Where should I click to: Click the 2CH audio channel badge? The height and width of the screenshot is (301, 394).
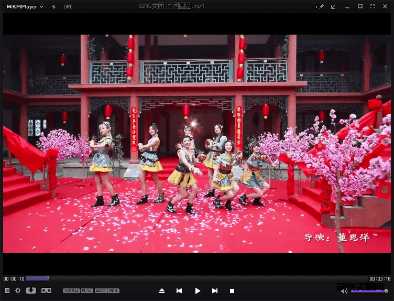(x=113, y=291)
